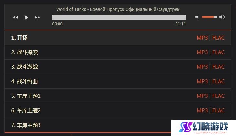Download MP3 for 车库主题1
Image resolution: width=236 pixels, height=136 pixels.
(202, 96)
